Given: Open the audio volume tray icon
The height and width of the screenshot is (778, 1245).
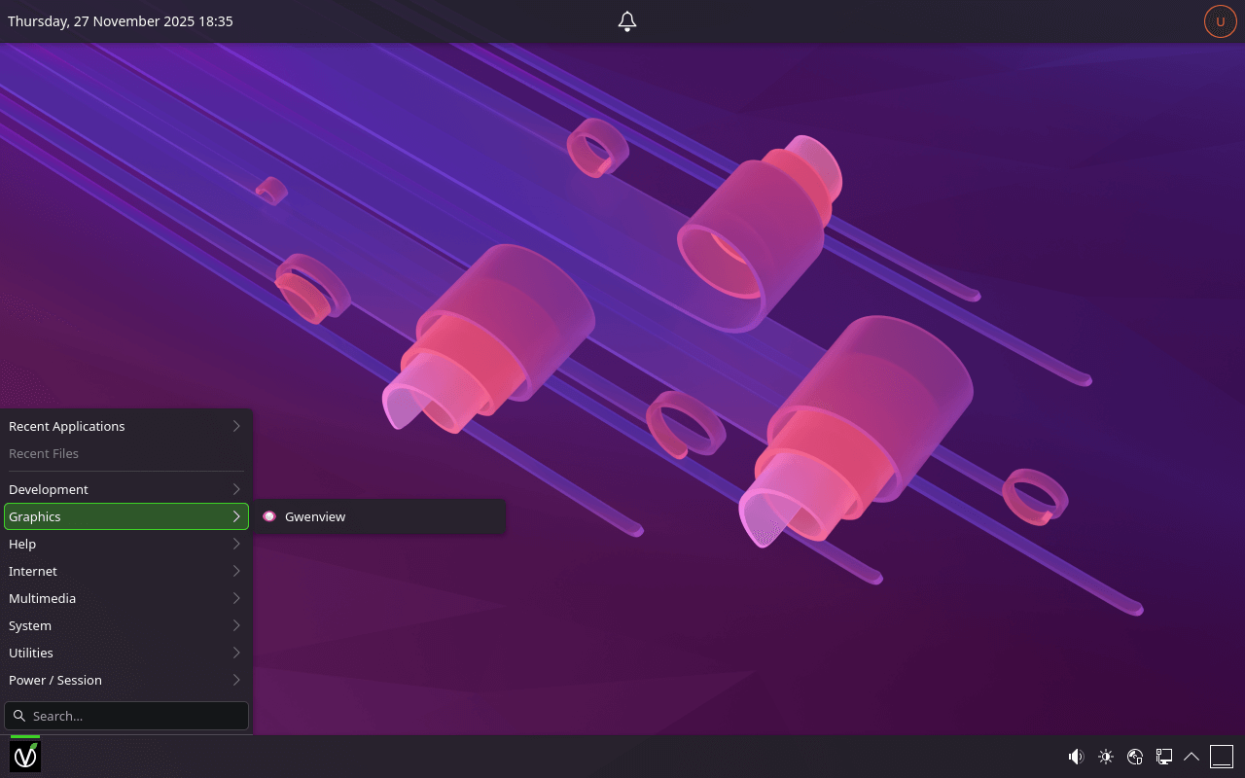Looking at the screenshot, I should (x=1076, y=757).
